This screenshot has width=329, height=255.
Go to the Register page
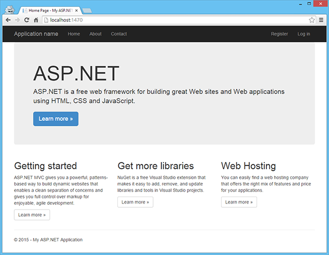pyautogui.click(x=279, y=34)
